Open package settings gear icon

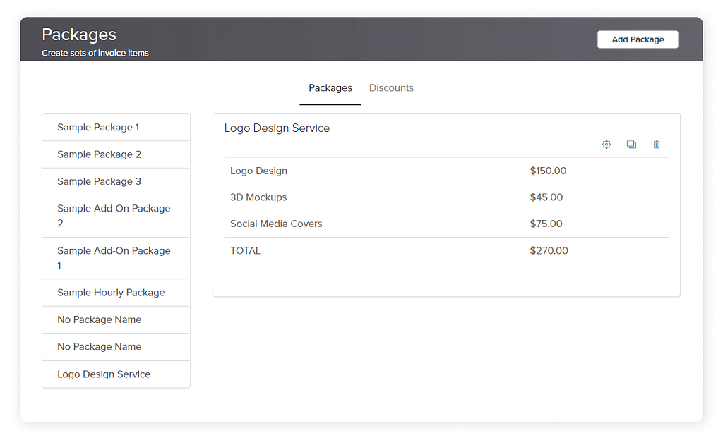tap(607, 145)
